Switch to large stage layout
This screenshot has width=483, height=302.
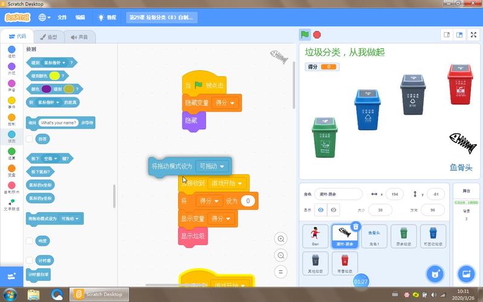(x=459, y=35)
